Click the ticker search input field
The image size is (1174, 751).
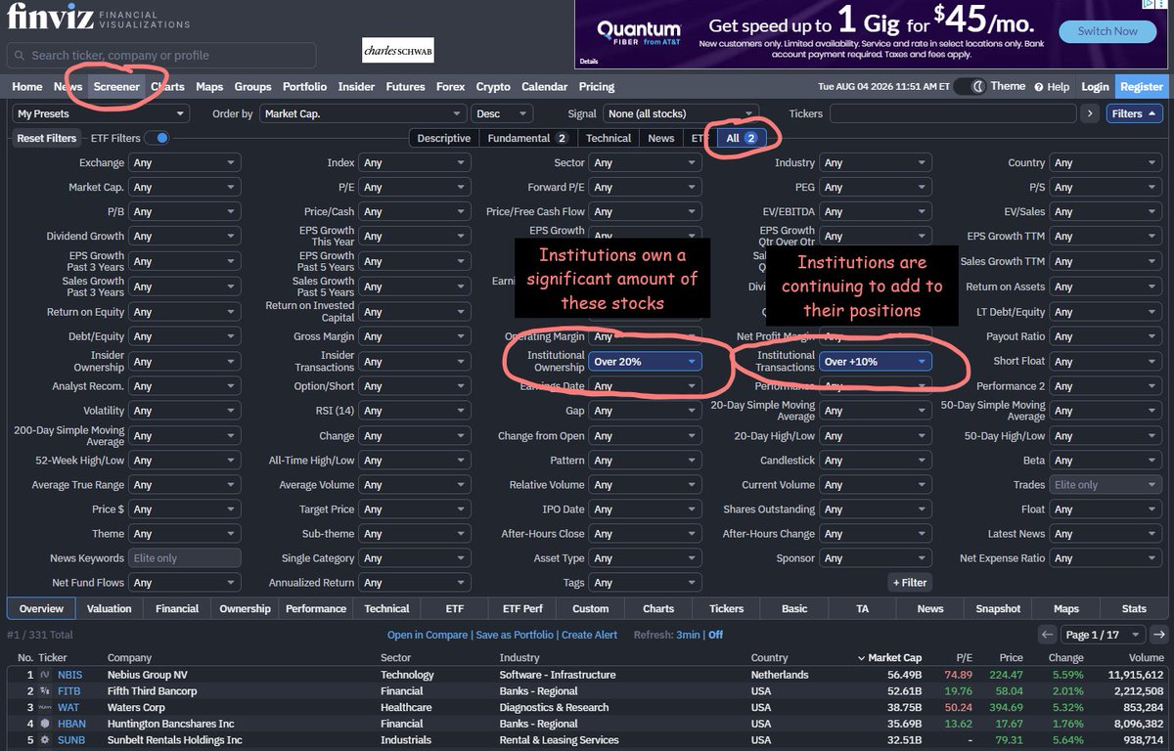161,56
